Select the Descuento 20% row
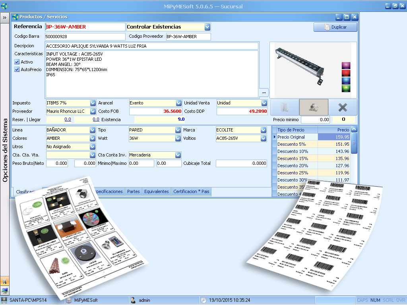The width and height of the screenshot is (407, 305). pos(312,166)
